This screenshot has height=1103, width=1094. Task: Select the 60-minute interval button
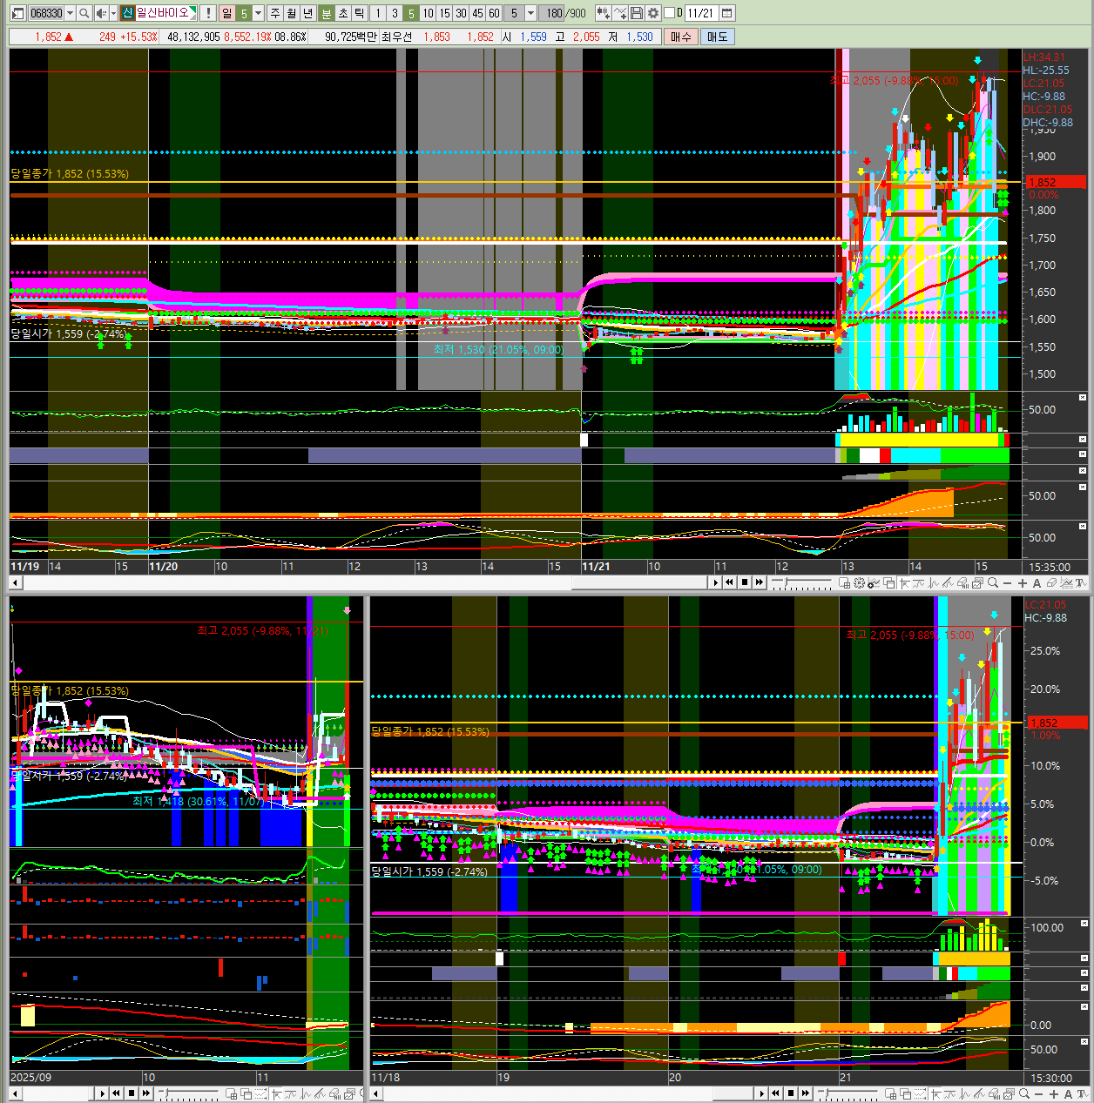(494, 13)
